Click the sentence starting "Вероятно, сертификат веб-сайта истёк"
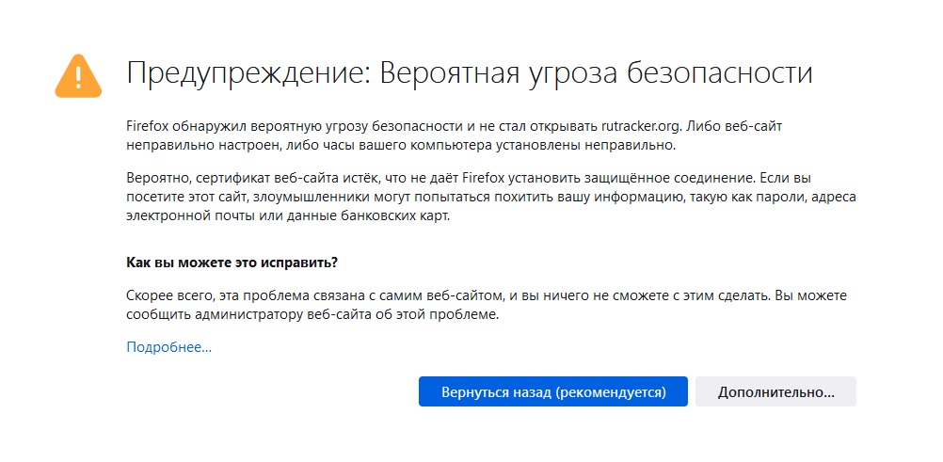 click(x=439, y=178)
